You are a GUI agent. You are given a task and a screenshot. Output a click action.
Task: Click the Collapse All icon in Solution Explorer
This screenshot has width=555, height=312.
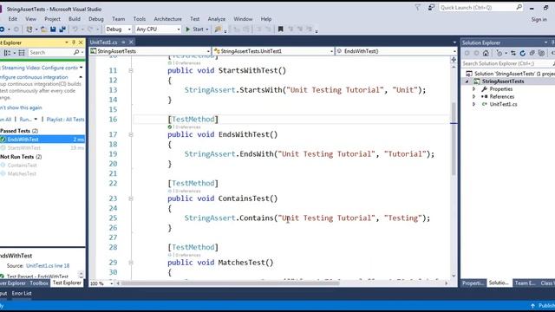pos(532,54)
